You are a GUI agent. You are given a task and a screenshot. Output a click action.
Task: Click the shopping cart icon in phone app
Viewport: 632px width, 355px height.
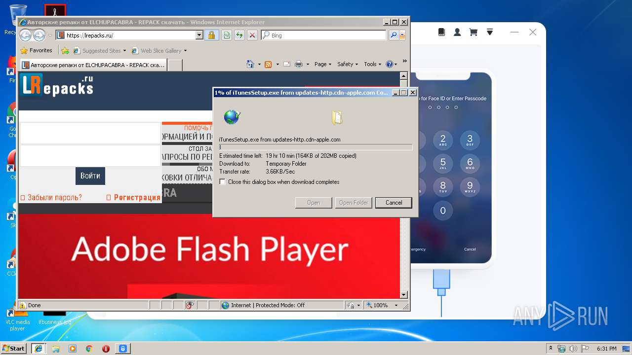473,32
